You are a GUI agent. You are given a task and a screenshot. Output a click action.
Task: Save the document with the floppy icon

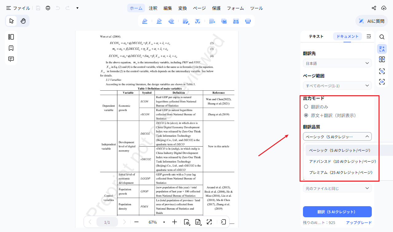[x=38, y=8]
